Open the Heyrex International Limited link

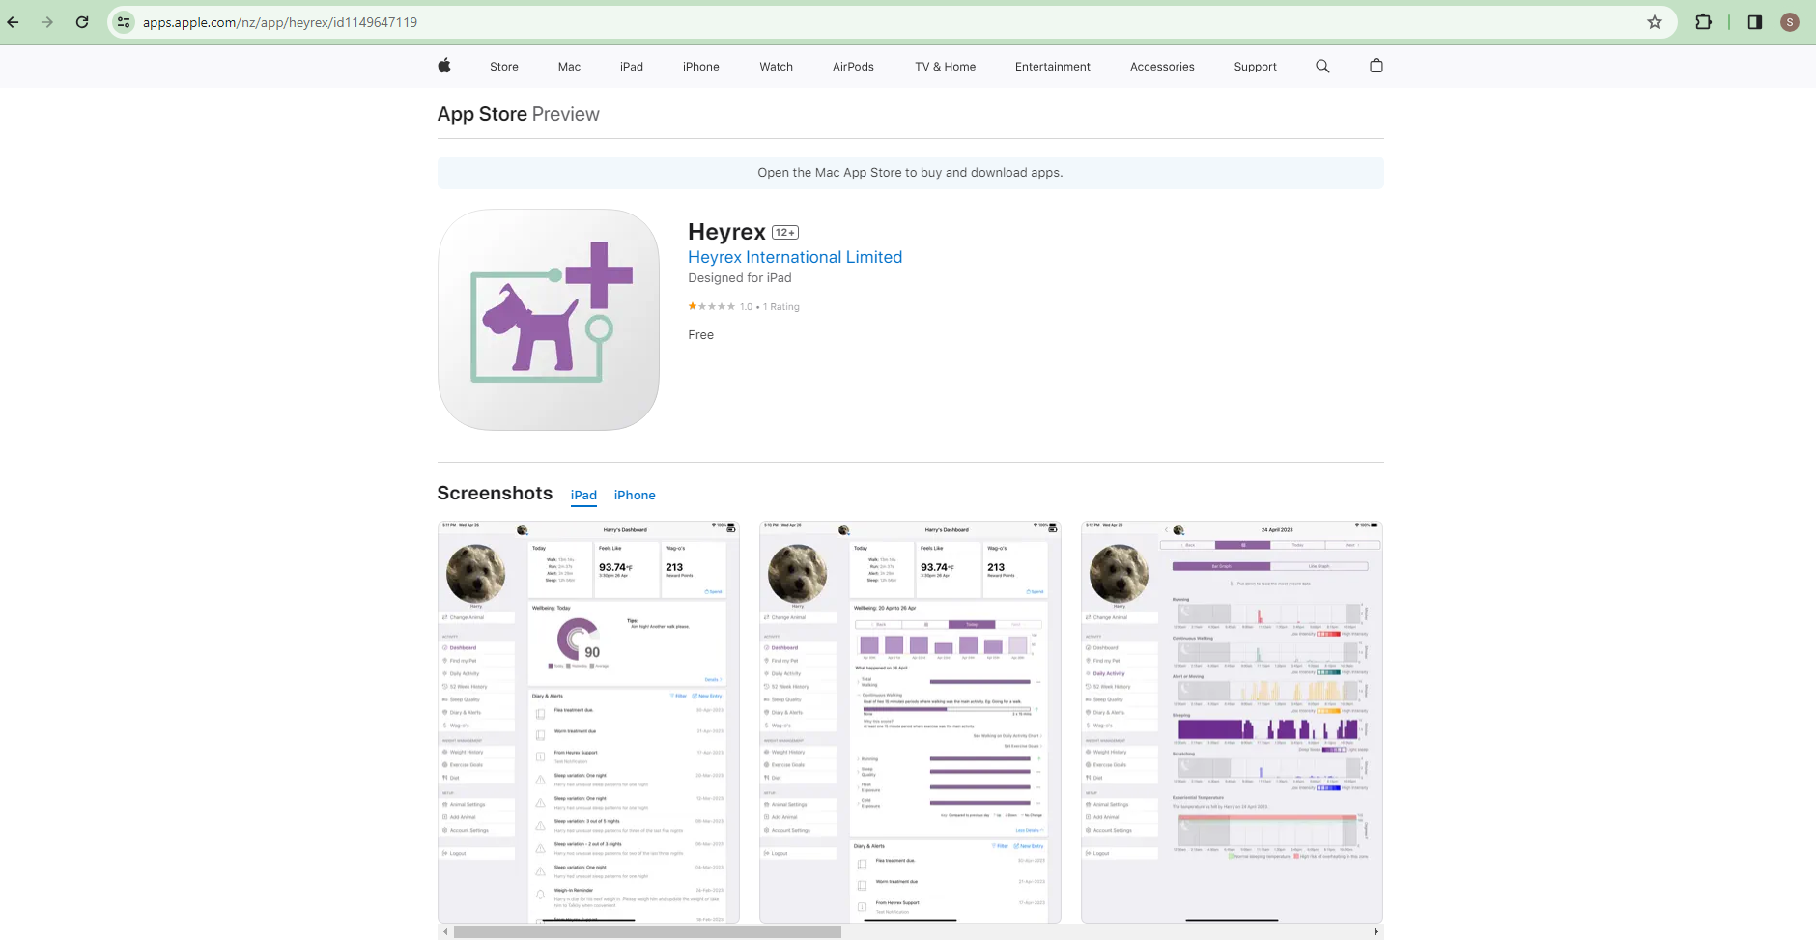click(794, 257)
